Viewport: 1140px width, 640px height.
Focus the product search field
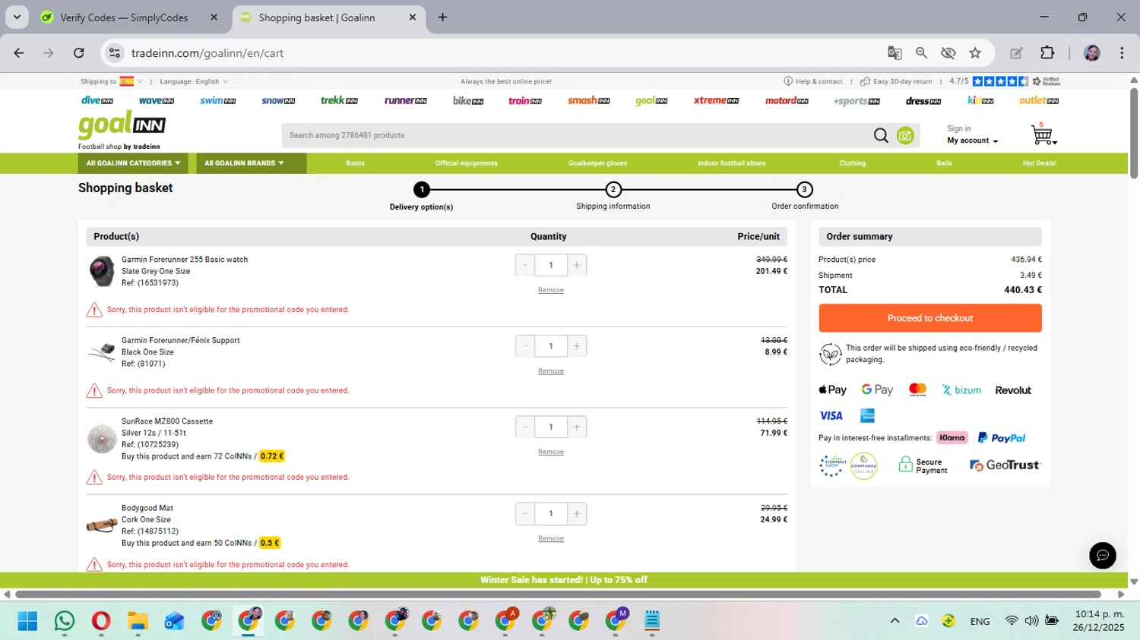(x=578, y=135)
